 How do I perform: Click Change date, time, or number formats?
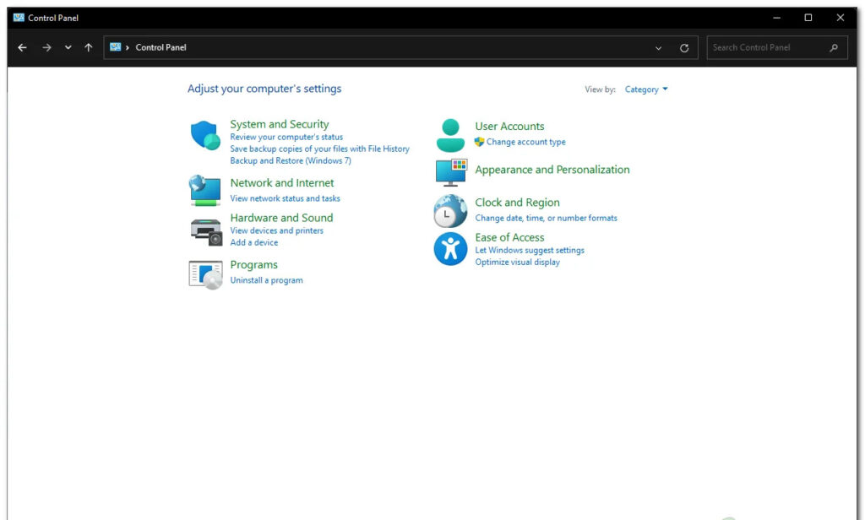coord(547,219)
